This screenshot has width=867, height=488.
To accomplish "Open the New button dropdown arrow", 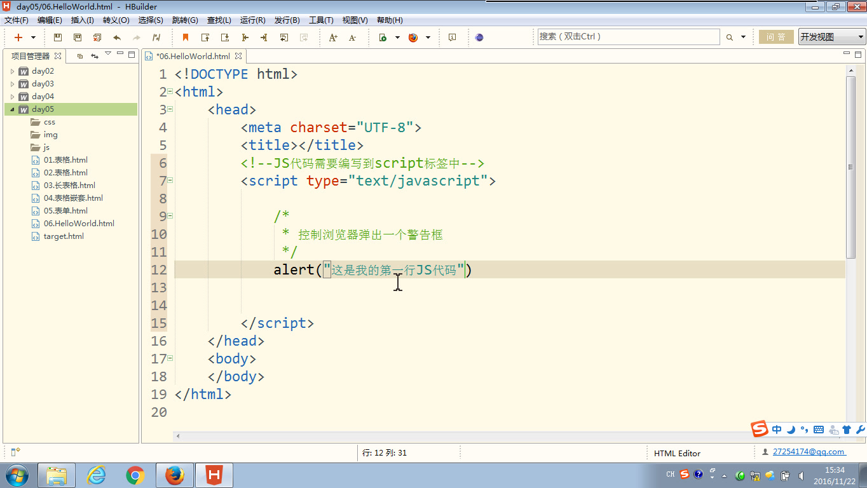I will pyautogui.click(x=34, y=37).
